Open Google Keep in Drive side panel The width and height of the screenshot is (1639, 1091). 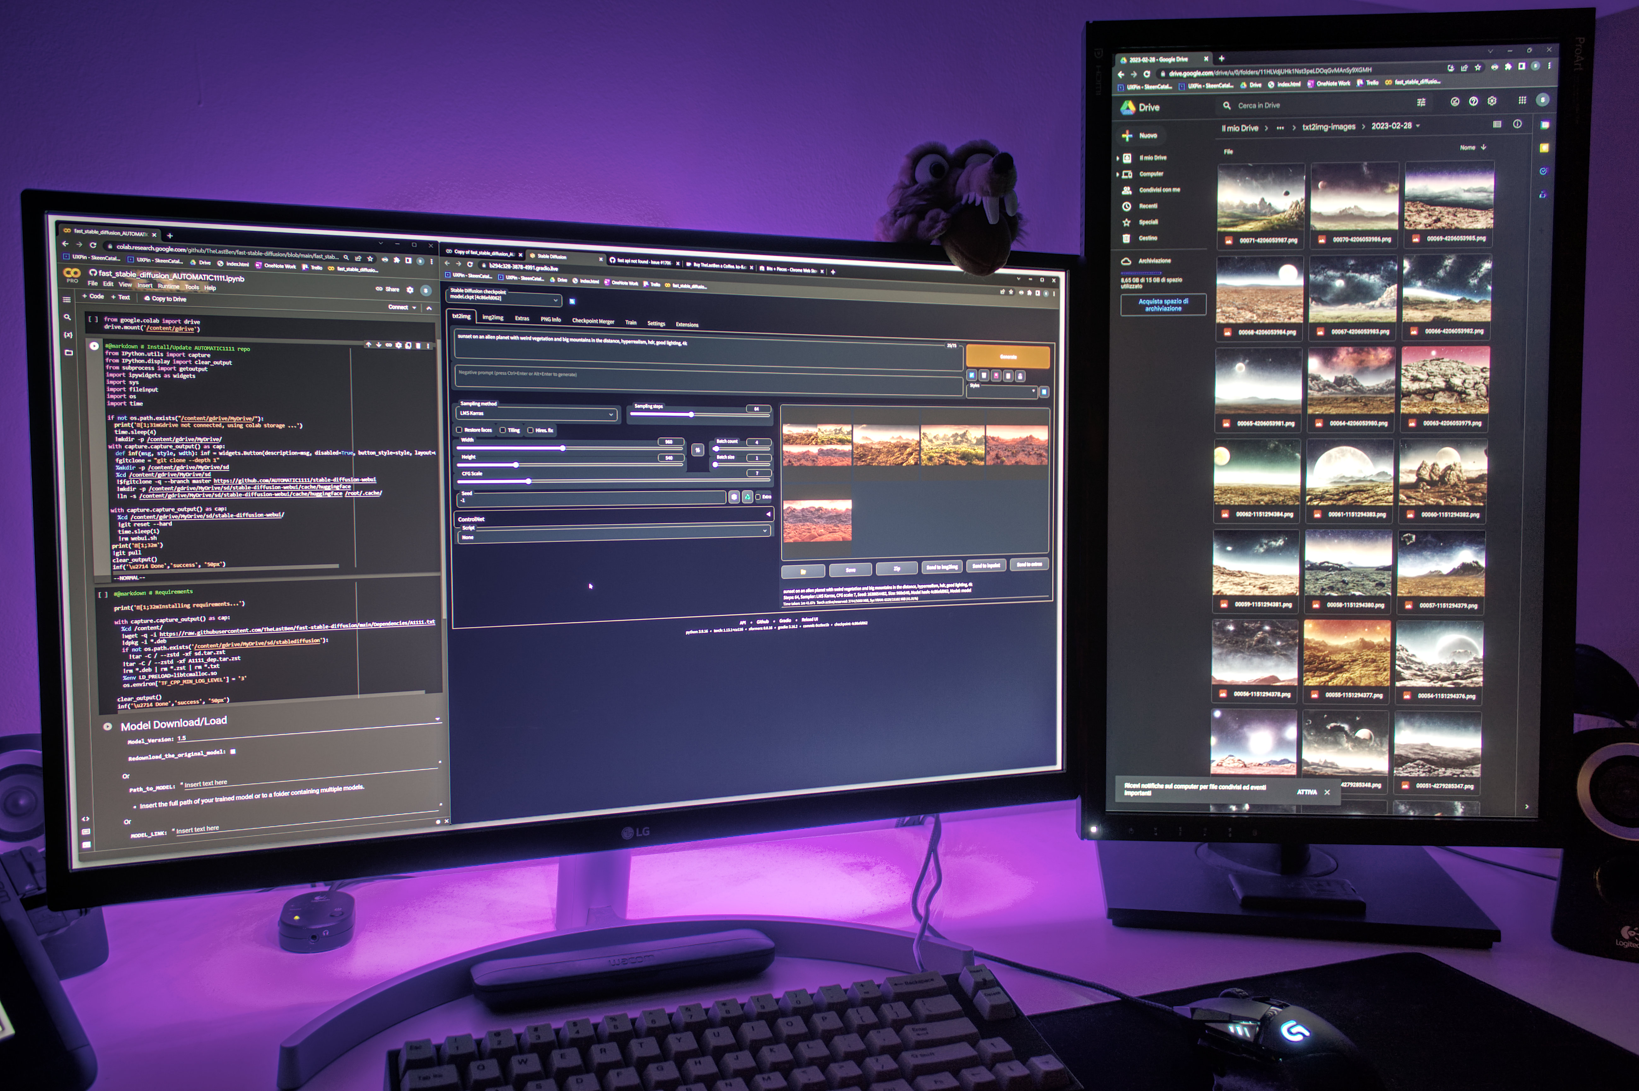coord(1544,147)
